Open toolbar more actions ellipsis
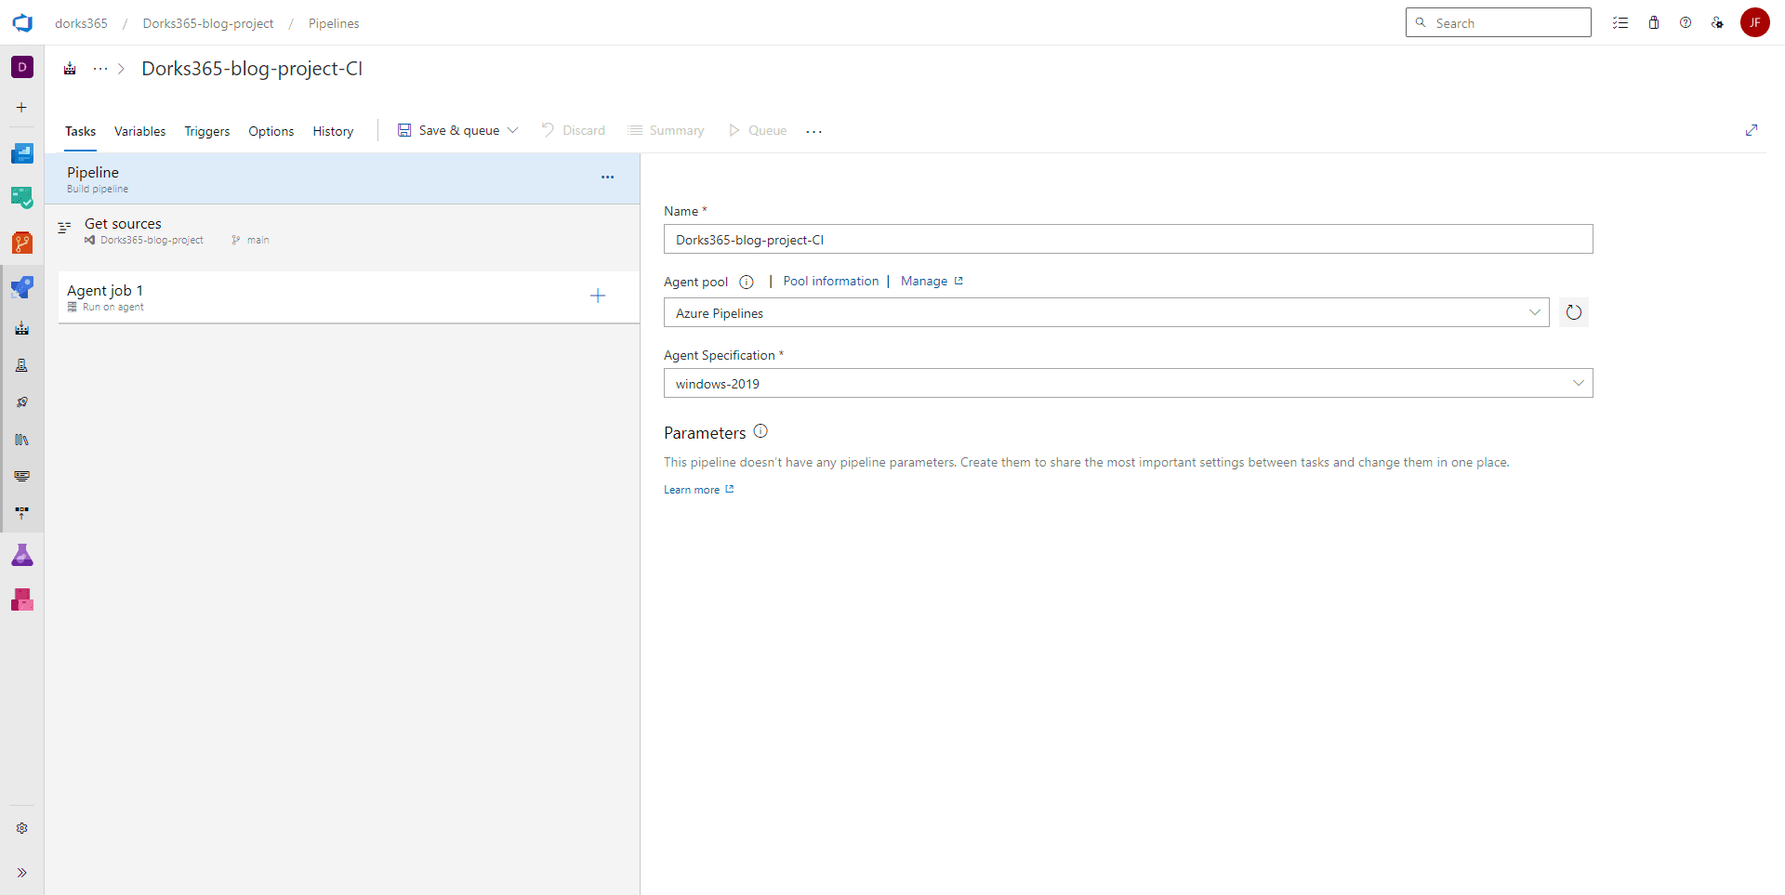1785x895 pixels. pos(814,131)
